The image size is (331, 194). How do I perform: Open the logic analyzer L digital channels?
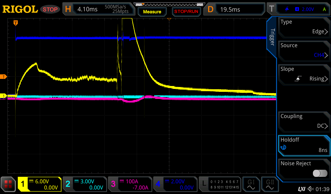coord(220,185)
